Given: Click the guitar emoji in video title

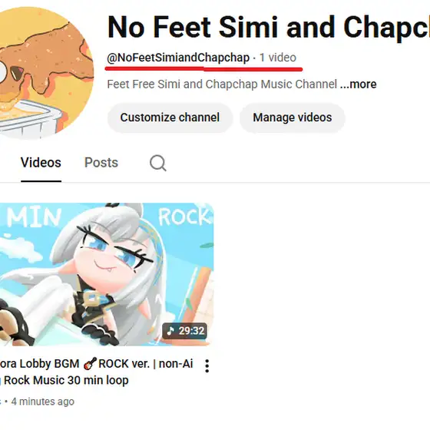Looking at the screenshot, I should [90, 363].
